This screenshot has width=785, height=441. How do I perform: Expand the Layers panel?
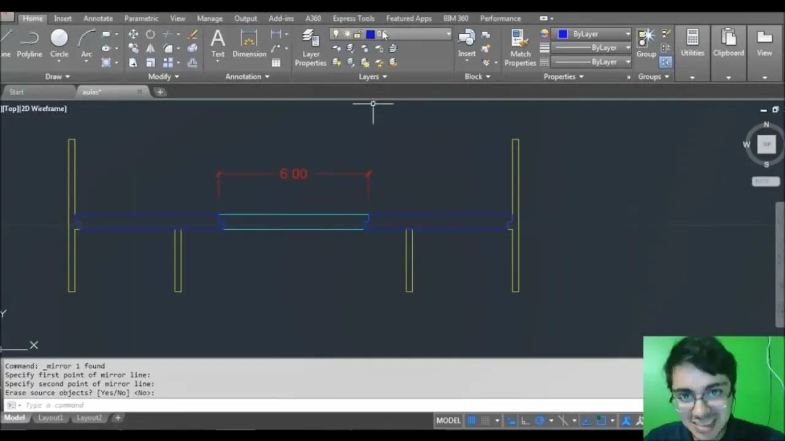pos(373,77)
